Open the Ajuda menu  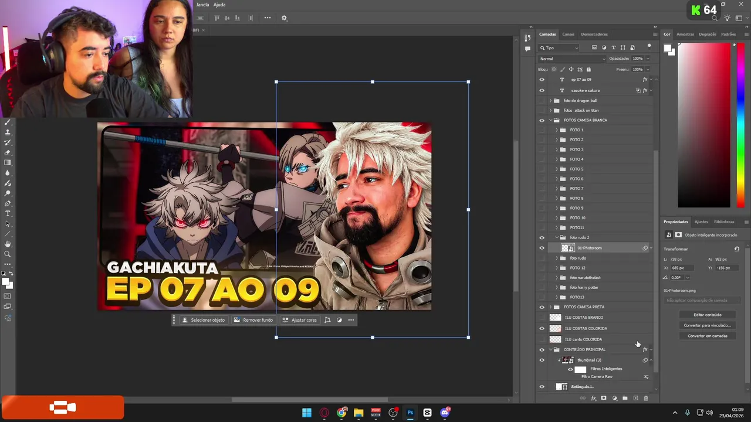click(x=219, y=5)
